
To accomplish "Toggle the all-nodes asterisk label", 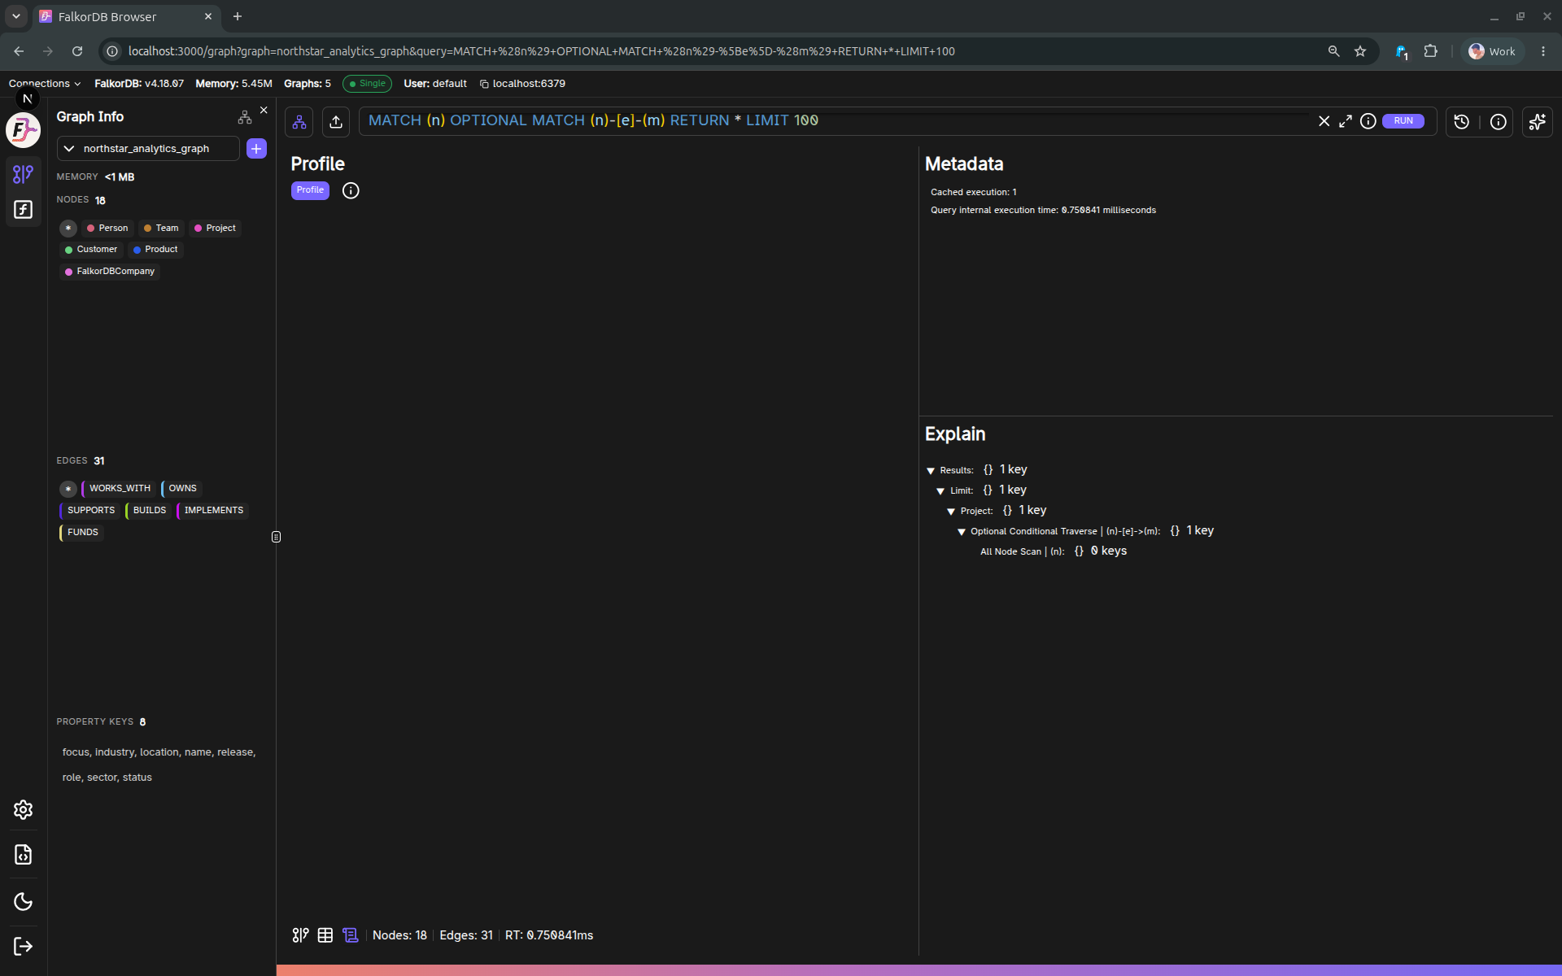I will coord(68,229).
